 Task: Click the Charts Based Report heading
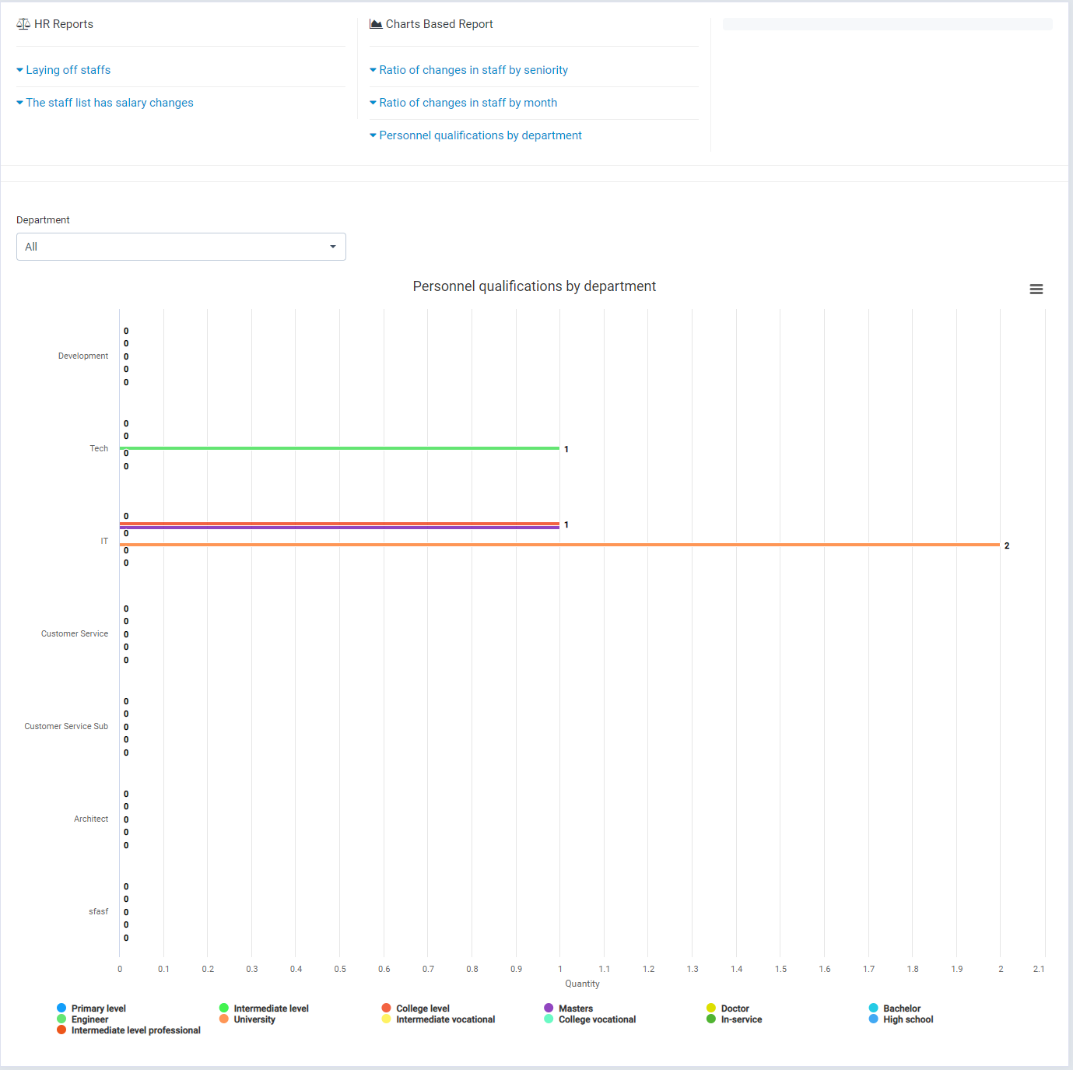440,24
